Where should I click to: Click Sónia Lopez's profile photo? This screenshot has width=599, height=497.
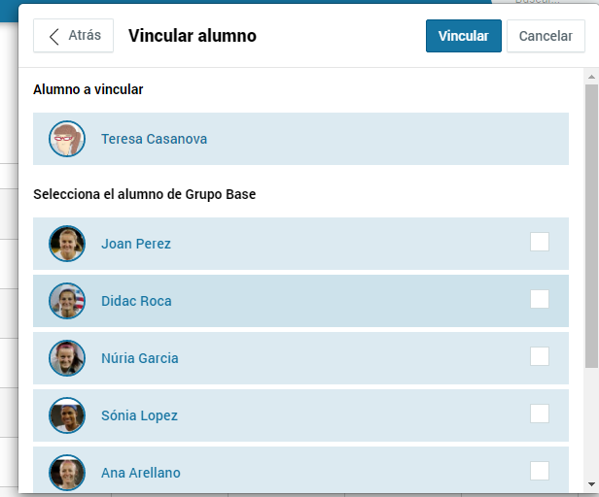tap(67, 415)
